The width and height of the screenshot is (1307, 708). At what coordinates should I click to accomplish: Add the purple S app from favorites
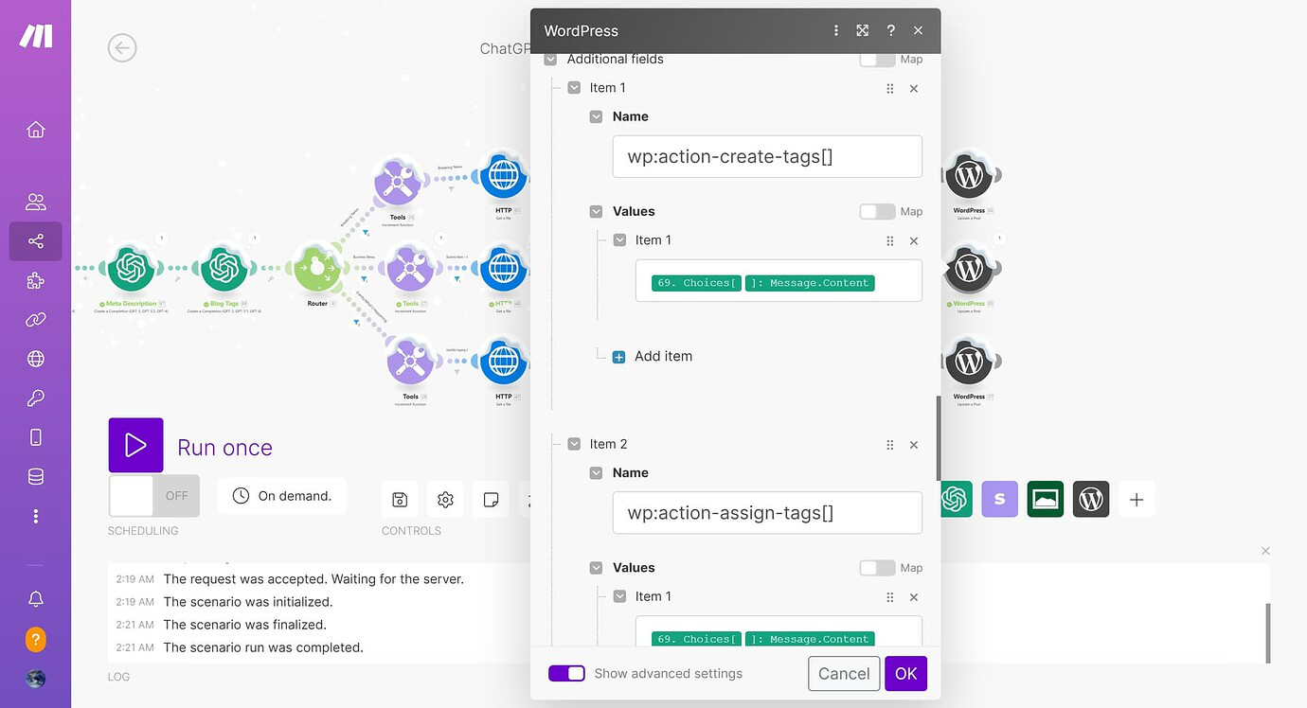tap(999, 499)
